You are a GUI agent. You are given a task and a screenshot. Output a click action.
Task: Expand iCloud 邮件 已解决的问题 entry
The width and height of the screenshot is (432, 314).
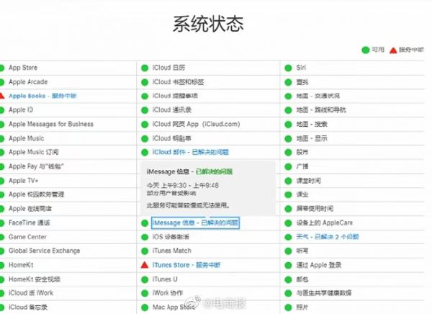pyautogui.click(x=190, y=152)
